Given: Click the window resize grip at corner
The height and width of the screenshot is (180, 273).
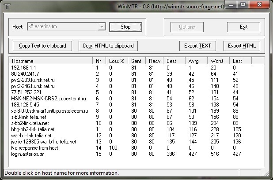Looking at the screenshot, I should click(x=266, y=173).
